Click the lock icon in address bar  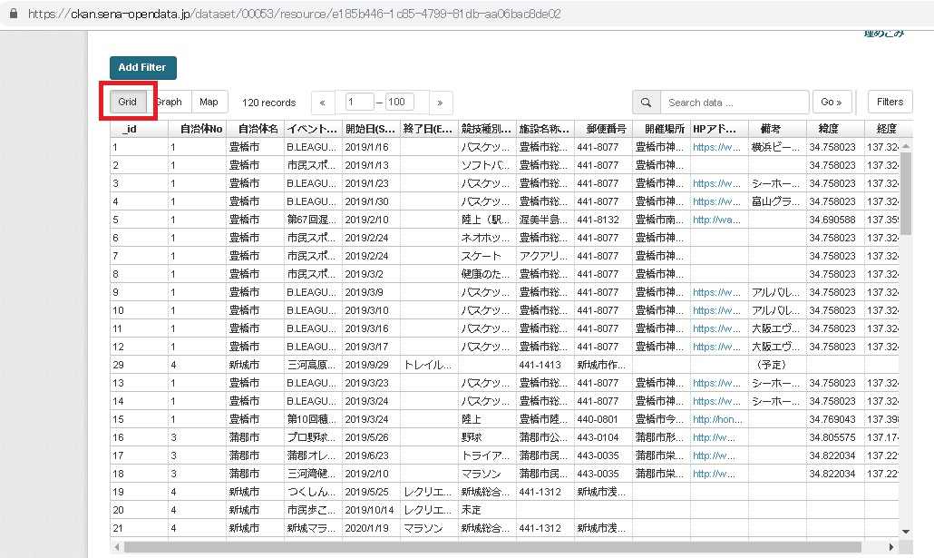(x=12, y=14)
